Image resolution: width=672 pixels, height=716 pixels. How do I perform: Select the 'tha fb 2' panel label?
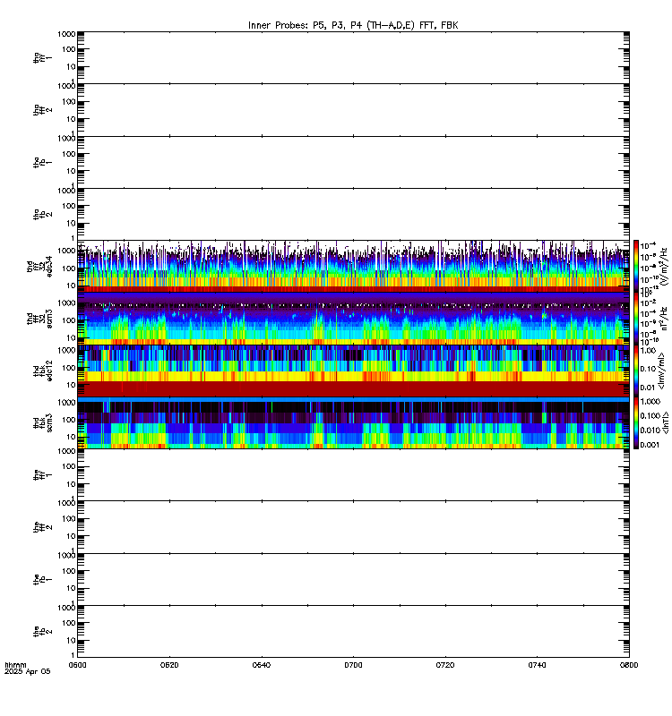(x=42, y=214)
